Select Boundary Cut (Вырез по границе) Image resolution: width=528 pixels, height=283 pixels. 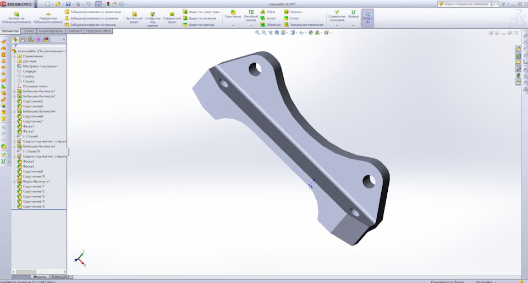[x=199, y=25]
